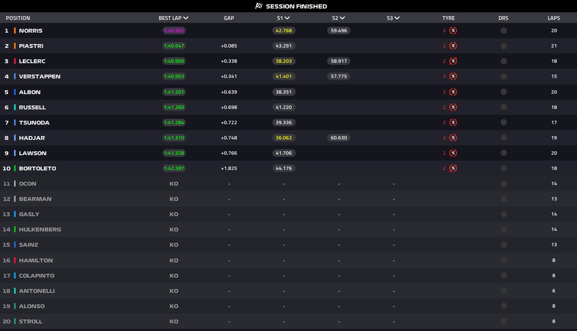This screenshot has width=577, height=331.
Task: Click Norris's purple best lap 1:40.562
Action: (x=174, y=30)
